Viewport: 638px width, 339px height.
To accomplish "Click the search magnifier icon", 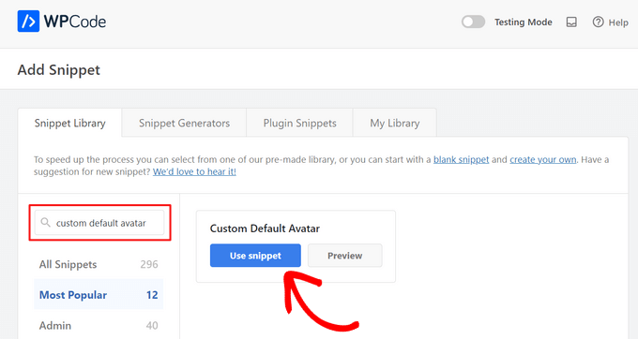I will click(x=46, y=223).
